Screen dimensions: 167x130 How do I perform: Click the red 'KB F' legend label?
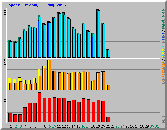[163, 119]
